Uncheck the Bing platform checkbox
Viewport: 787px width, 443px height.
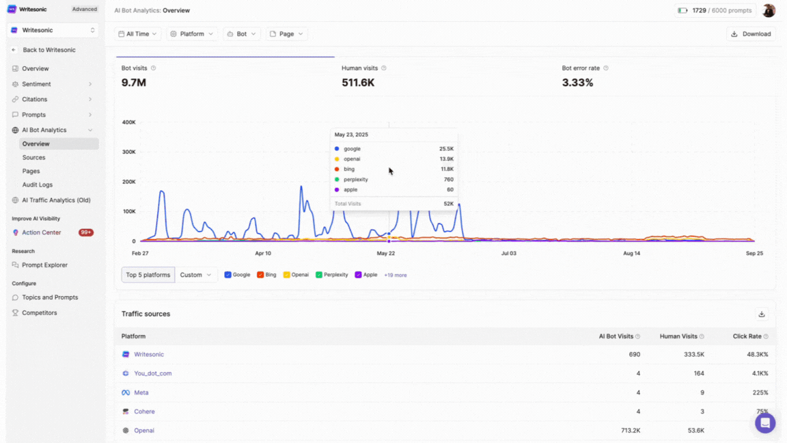tap(260, 275)
